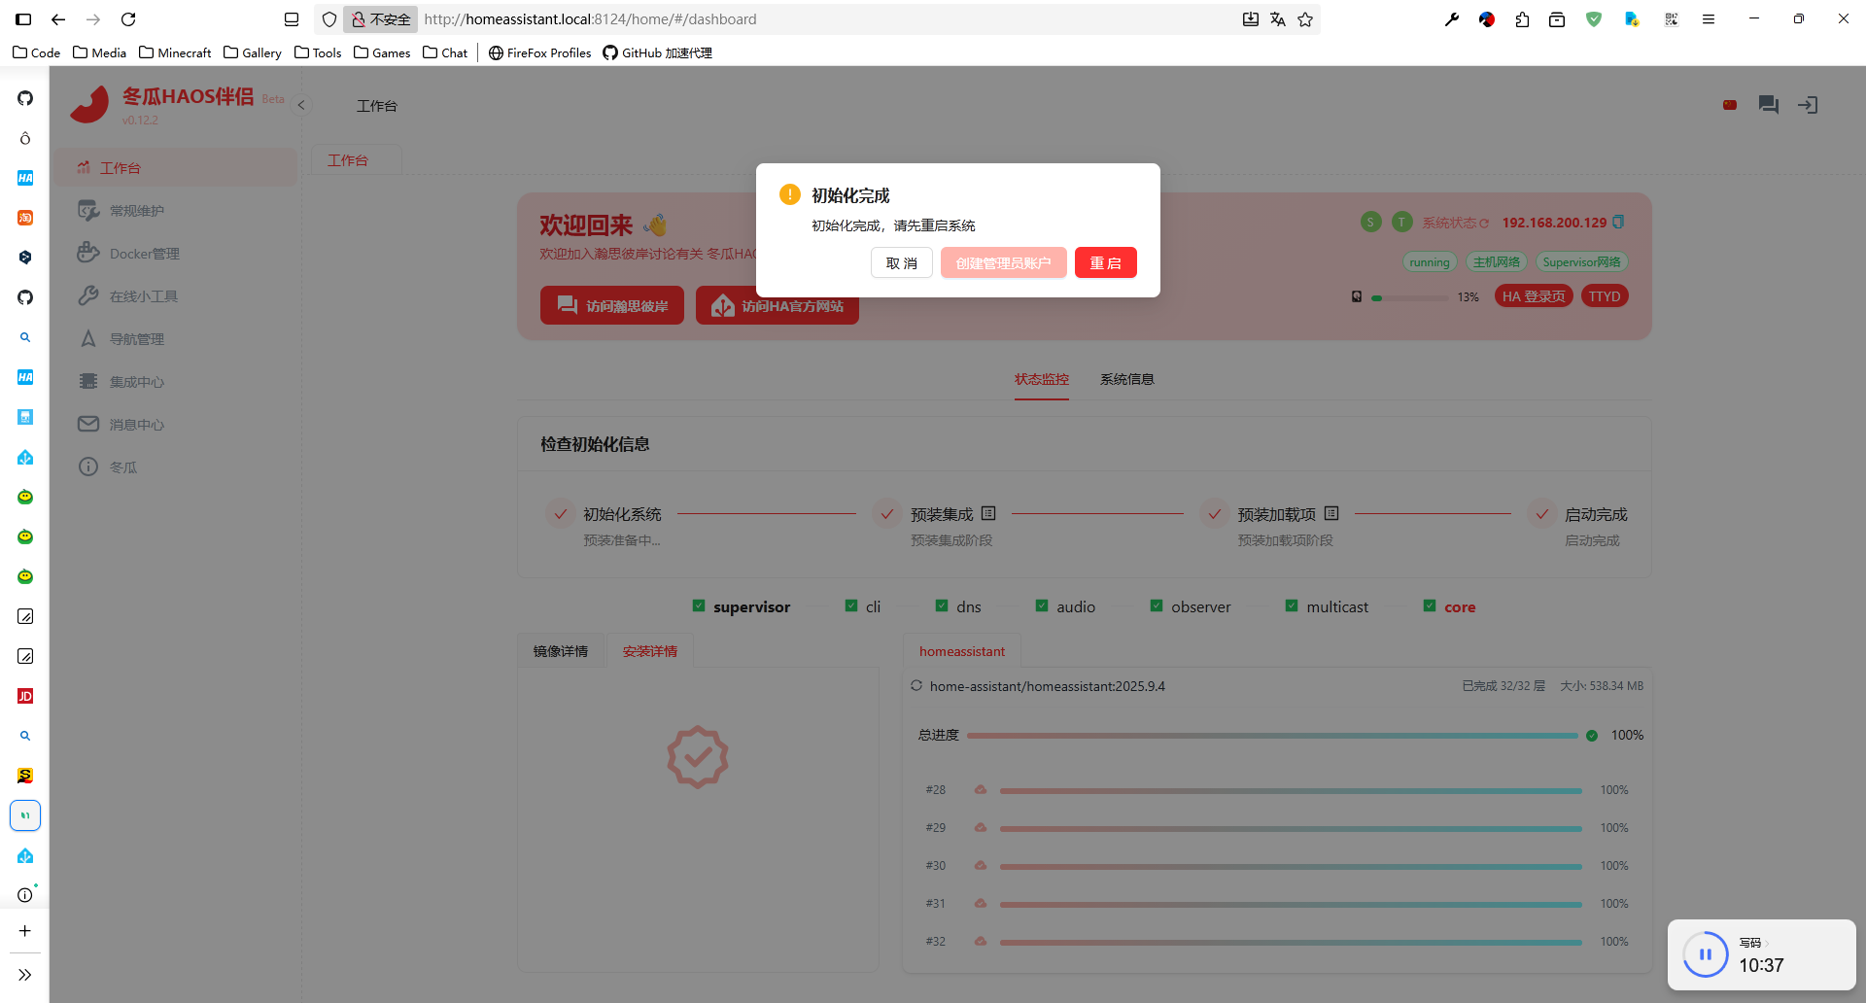Copy the IP address with the copy icon

tap(1618, 223)
